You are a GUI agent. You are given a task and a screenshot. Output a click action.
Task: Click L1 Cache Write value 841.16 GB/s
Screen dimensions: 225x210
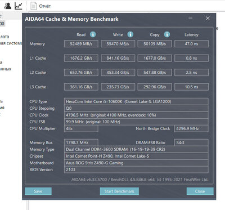[118, 58]
